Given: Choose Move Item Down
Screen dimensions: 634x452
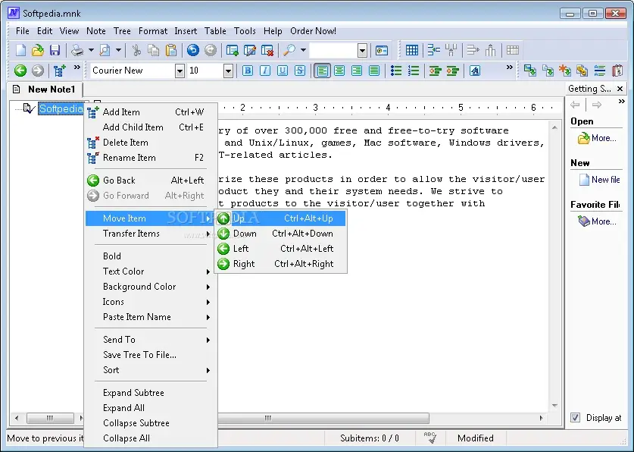Looking at the screenshot, I should click(x=280, y=234).
